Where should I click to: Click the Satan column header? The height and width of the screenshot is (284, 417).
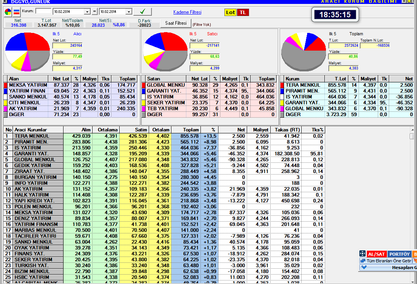pyautogui.click(x=166, y=79)
